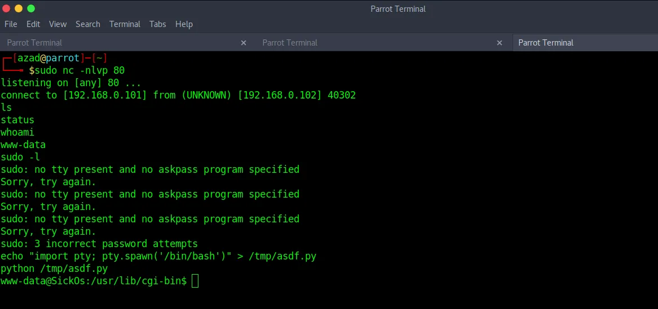This screenshot has width=658, height=309.
Task: Click the 'ls' command line
Action: 6,108
